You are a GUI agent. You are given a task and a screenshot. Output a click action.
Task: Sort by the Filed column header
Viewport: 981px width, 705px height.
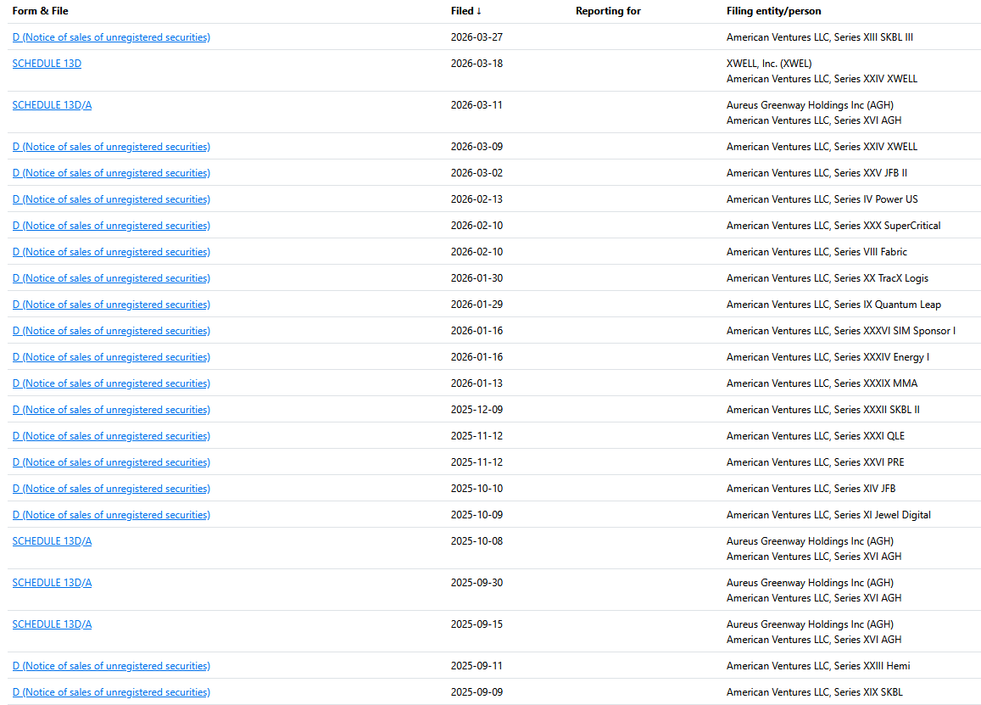point(466,11)
